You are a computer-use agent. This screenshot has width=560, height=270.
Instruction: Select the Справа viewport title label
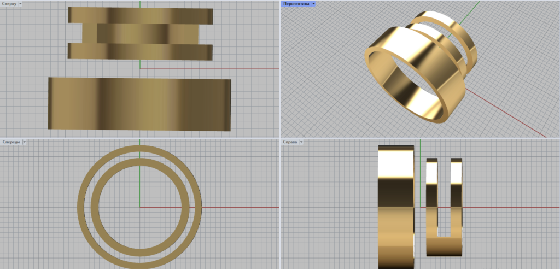(x=290, y=142)
